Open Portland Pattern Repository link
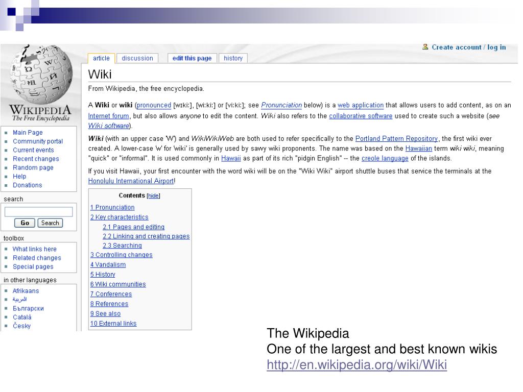 396,139
